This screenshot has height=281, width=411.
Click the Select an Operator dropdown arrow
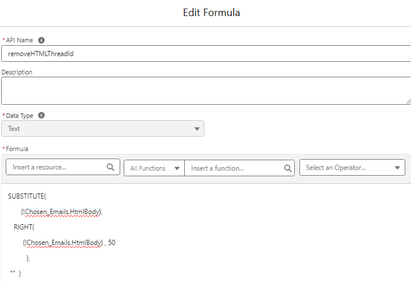[x=397, y=168]
